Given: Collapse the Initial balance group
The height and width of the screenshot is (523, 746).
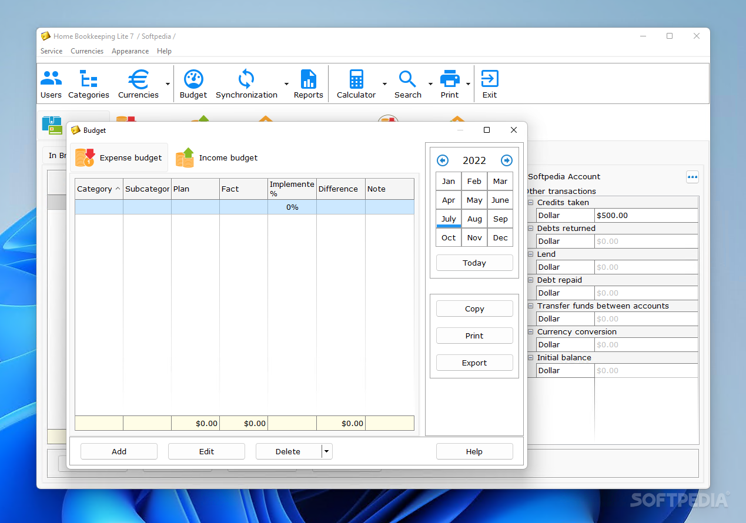Looking at the screenshot, I should point(531,357).
